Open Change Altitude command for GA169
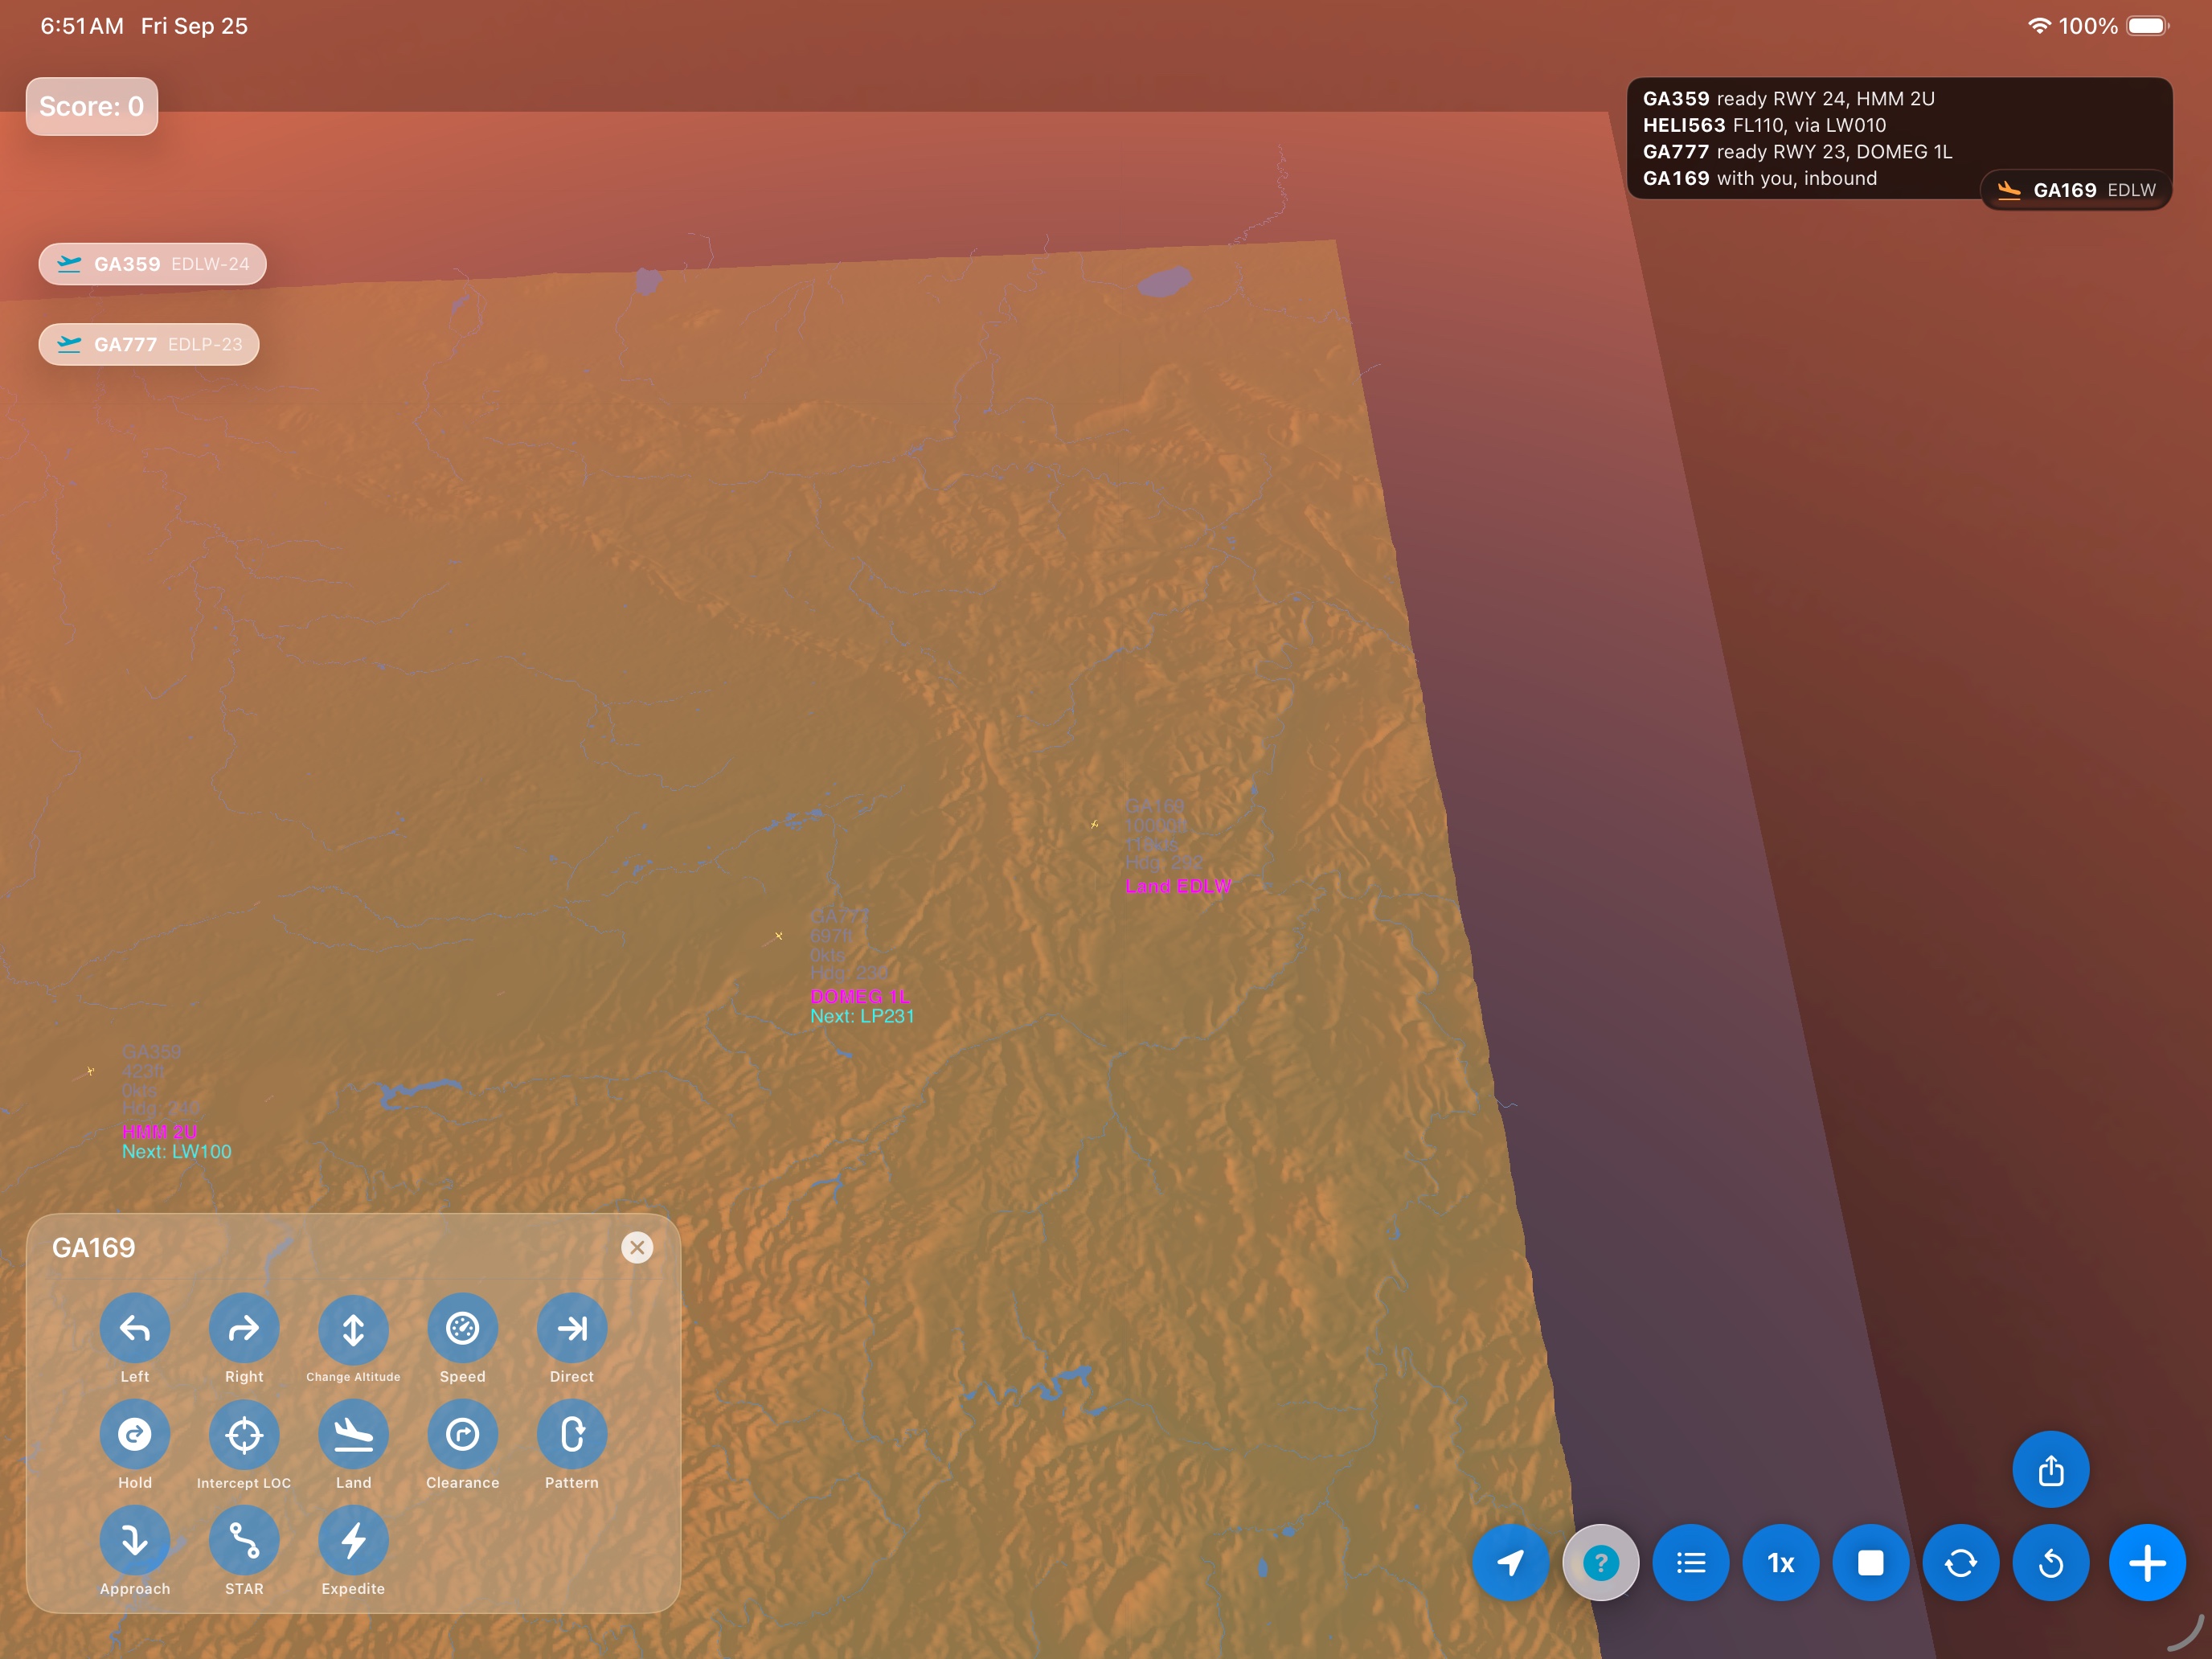This screenshot has width=2212, height=1659. 353,1329
